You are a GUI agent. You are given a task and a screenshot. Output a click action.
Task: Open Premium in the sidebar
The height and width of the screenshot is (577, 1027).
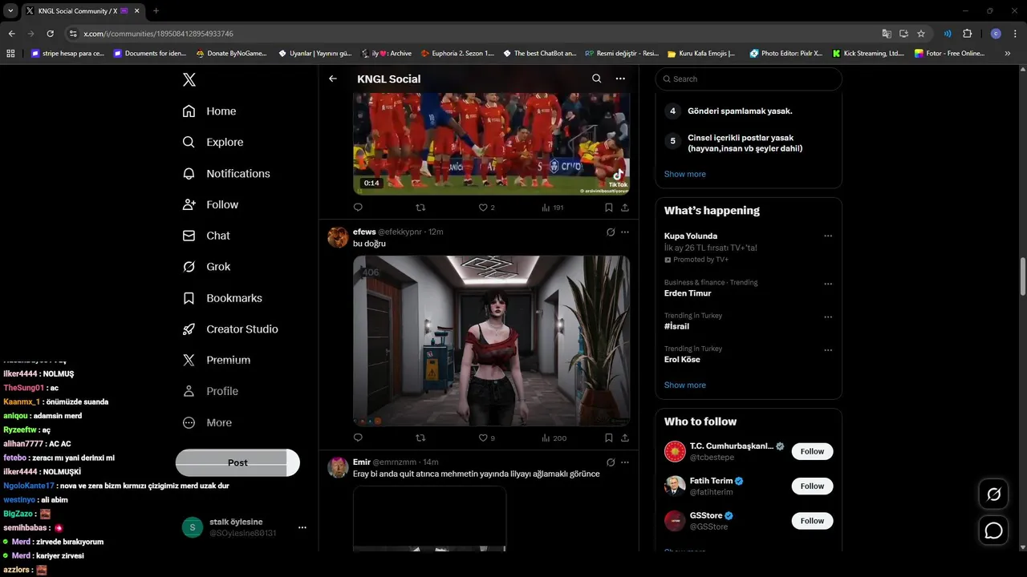click(217, 361)
